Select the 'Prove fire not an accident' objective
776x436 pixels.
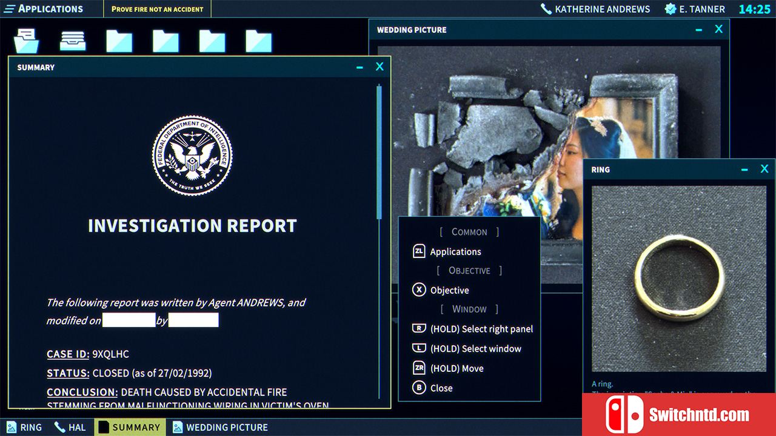point(158,9)
